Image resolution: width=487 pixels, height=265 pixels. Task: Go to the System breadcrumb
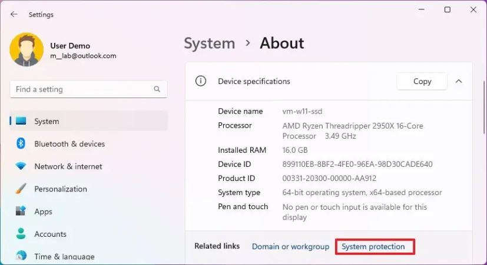click(x=209, y=43)
